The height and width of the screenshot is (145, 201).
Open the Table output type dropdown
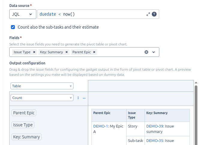(x=42, y=86)
